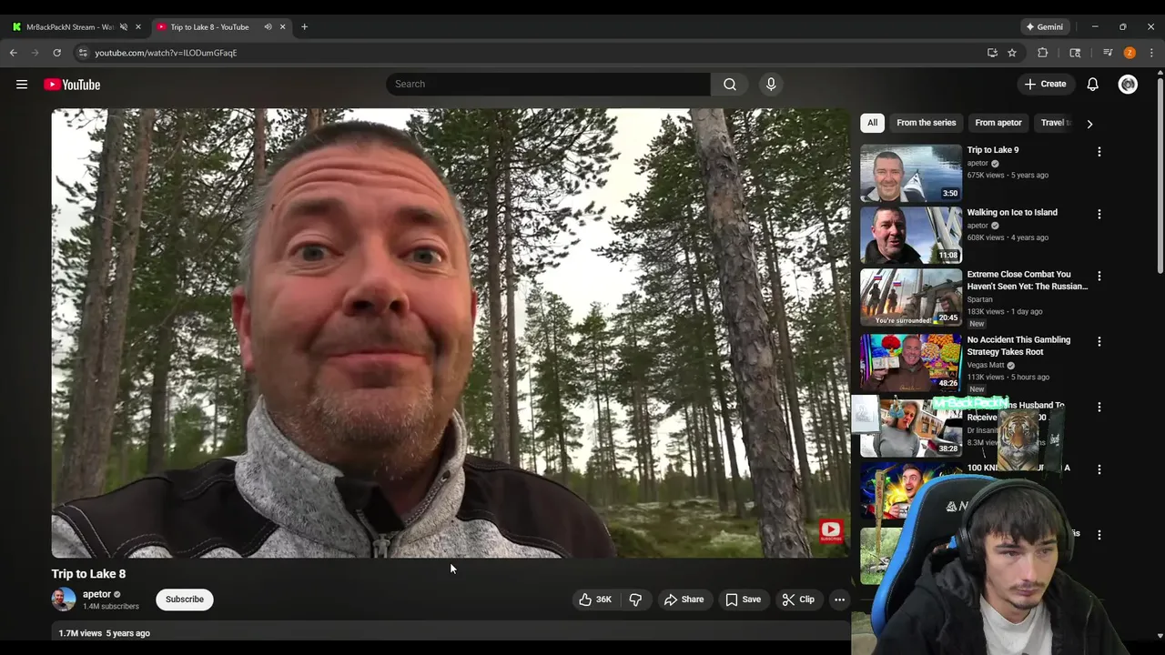Select the From the series chip
The width and height of the screenshot is (1165, 655).
tap(926, 123)
